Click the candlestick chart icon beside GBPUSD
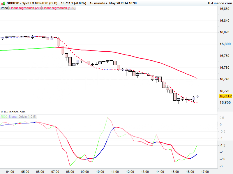The height and width of the screenshot is (174, 233). 3,3
